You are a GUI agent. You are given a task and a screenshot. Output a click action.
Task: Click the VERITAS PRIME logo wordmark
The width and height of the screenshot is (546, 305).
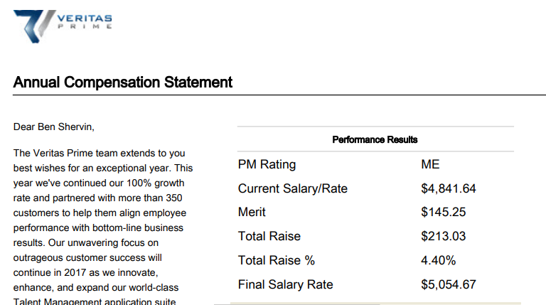pos(85,21)
